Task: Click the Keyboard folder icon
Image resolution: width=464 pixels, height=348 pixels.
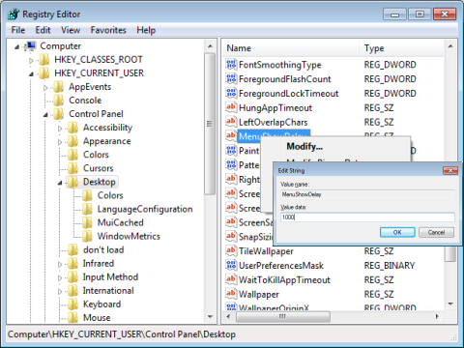Action: tap(72, 304)
